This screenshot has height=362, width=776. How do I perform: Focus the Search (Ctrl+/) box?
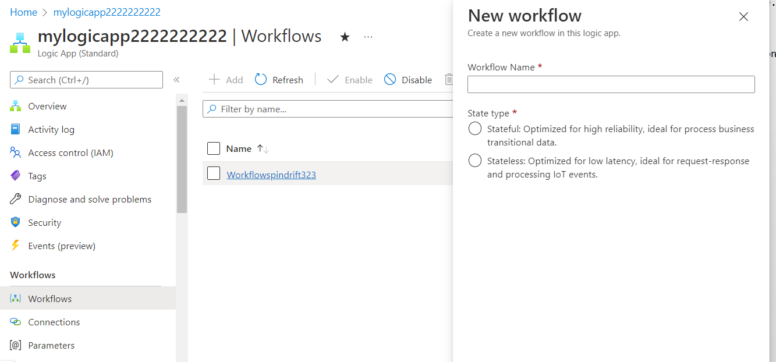tap(86, 80)
